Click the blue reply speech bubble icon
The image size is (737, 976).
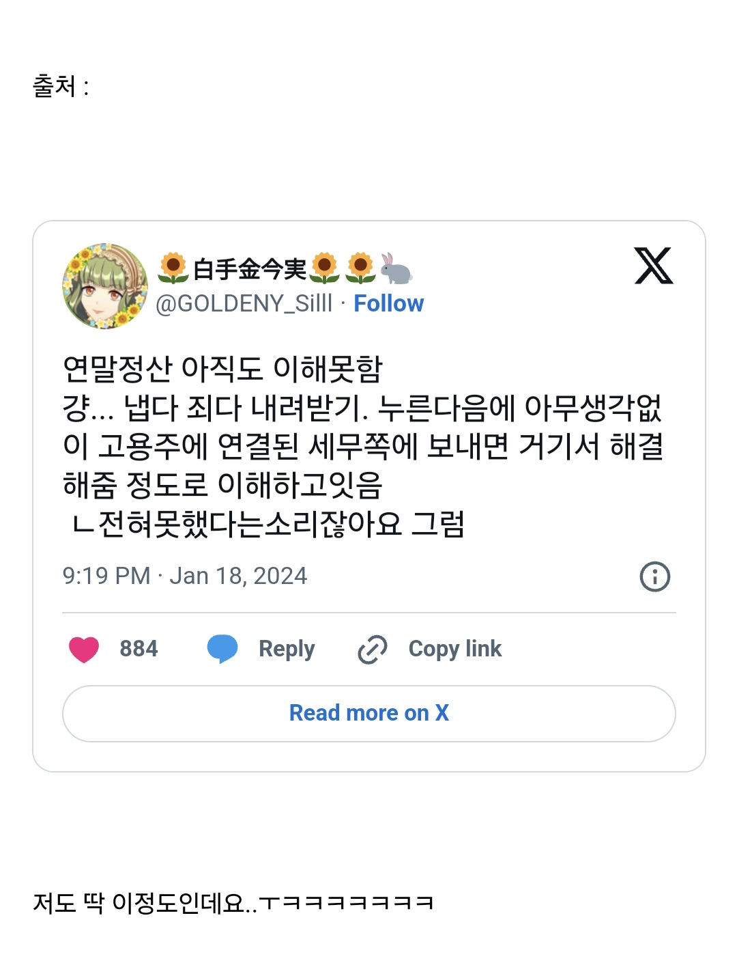coord(222,649)
